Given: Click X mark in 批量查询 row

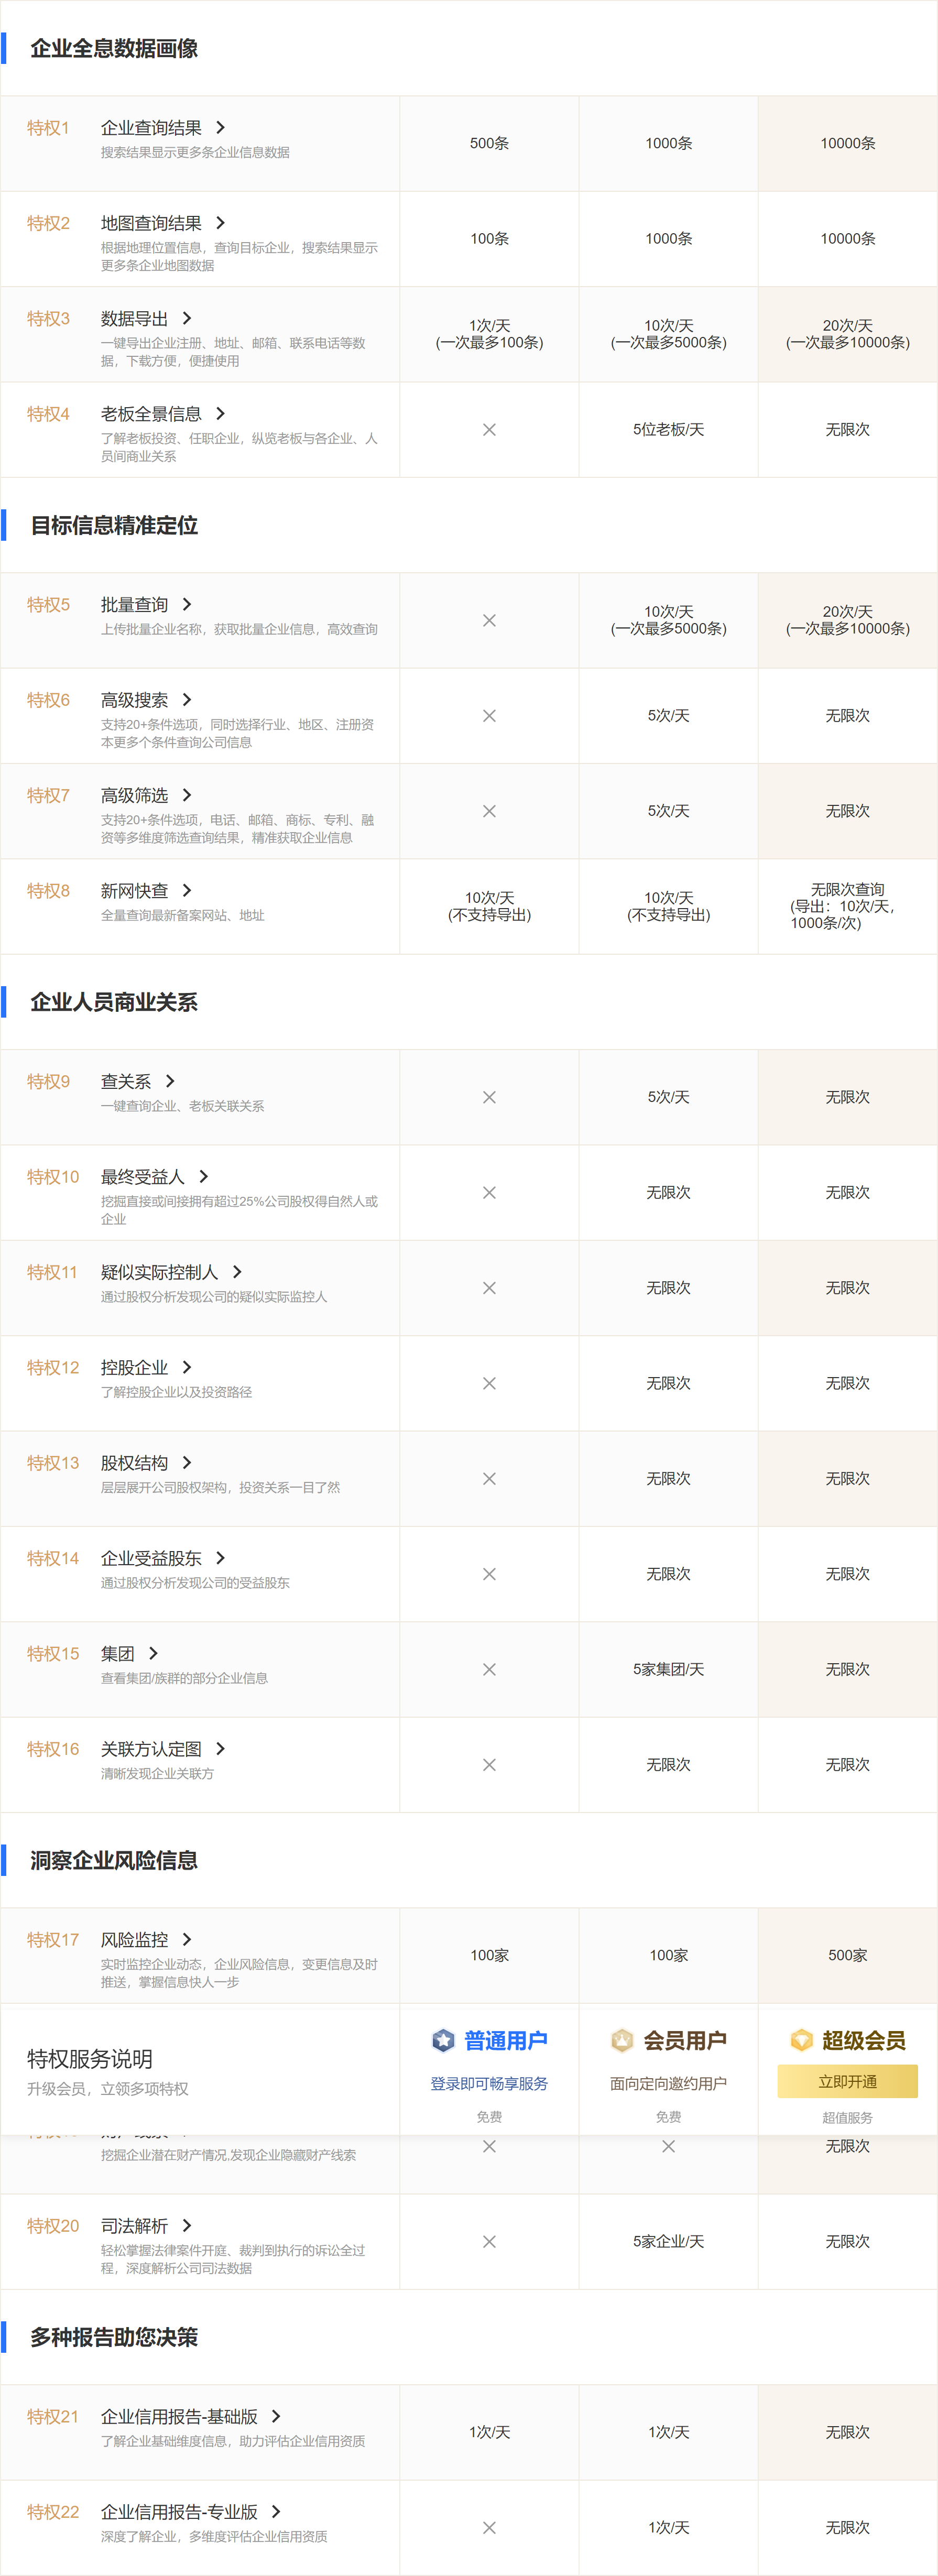Looking at the screenshot, I should (489, 621).
